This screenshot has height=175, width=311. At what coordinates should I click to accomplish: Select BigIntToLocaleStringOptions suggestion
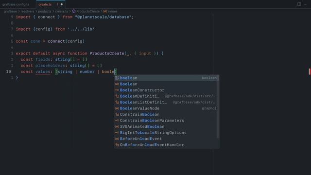[167, 133]
